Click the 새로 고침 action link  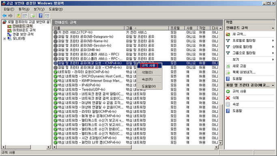click(239, 66)
